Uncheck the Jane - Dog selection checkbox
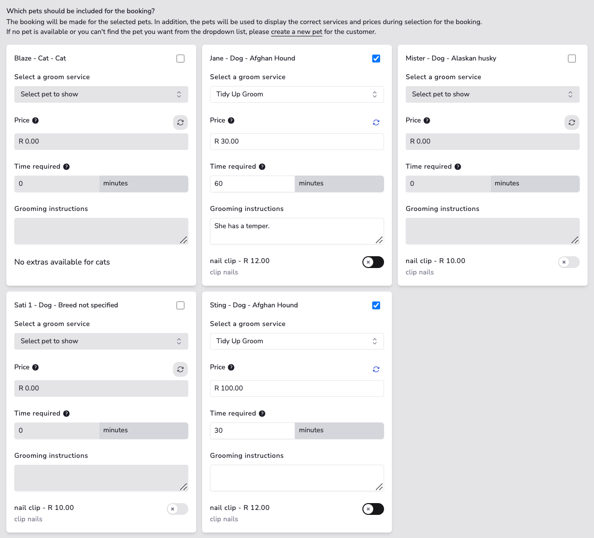 [x=376, y=58]
